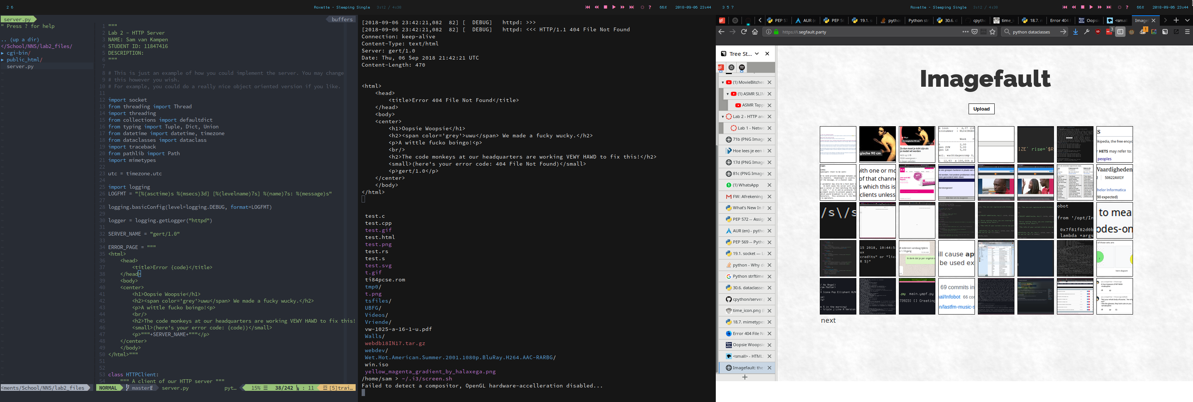Click the uBlock Origin shield icon
Viewport: 1193px width, 402px height.
1098,32
